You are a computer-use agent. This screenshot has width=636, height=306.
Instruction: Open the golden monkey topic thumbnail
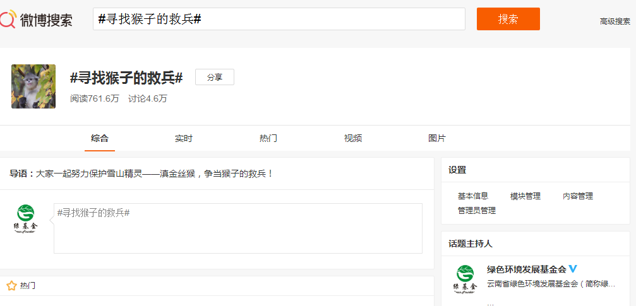[33, 86]
